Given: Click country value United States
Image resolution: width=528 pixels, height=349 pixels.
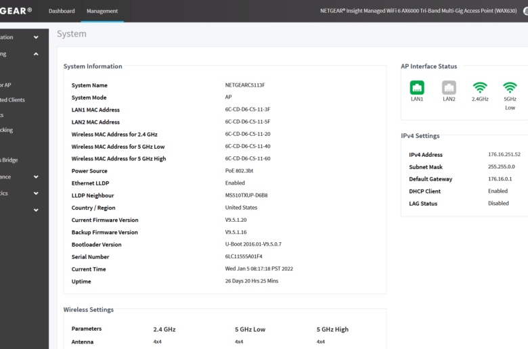Looking at the screenshot, I should (x=241, y=208).
